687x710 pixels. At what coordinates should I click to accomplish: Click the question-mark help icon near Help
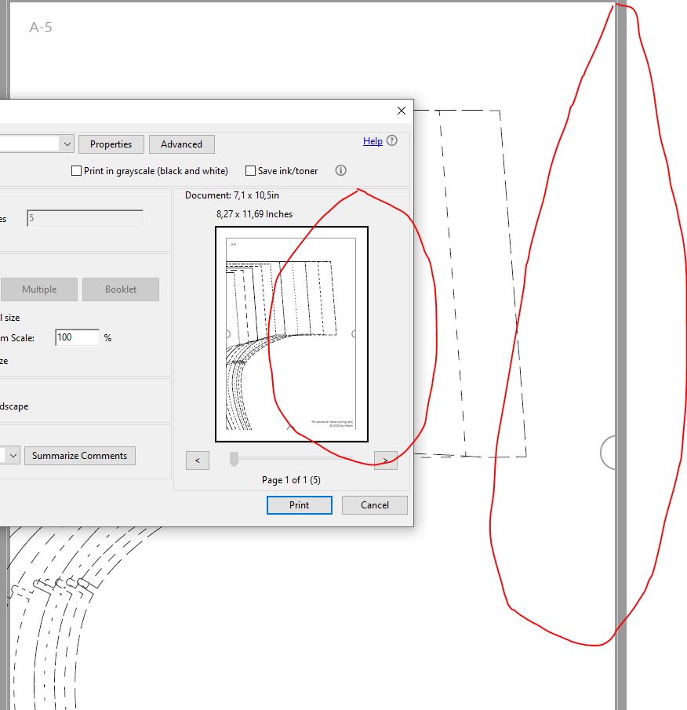[x=391, y=140]
